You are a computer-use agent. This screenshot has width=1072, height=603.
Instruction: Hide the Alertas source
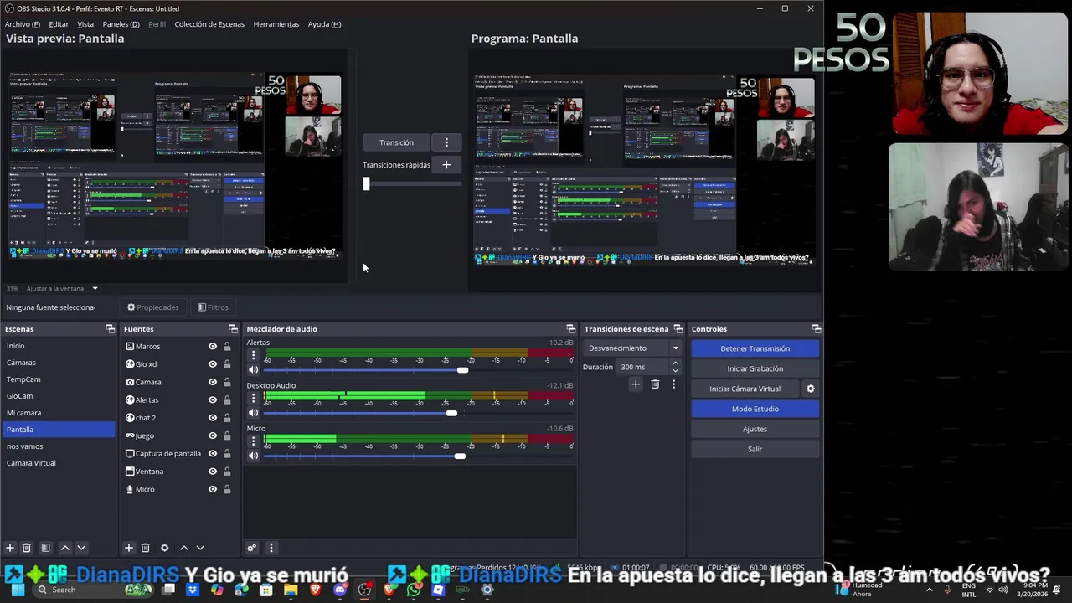213,400
